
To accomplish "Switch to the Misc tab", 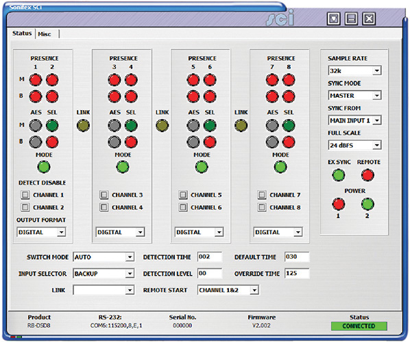I will pos(45,34).
